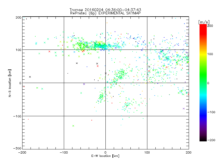The height and width of the screenshot is (166, 222).
Task: Click the E-W location [km] axis label
Action: (x=105, y=156)
